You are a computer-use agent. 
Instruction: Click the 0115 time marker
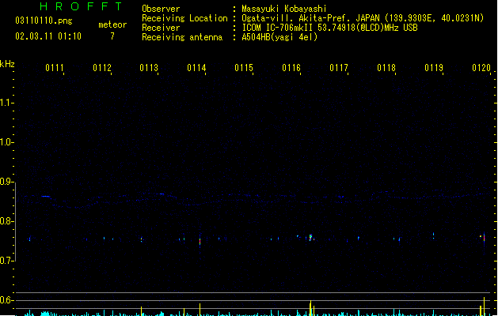(244, 68)
